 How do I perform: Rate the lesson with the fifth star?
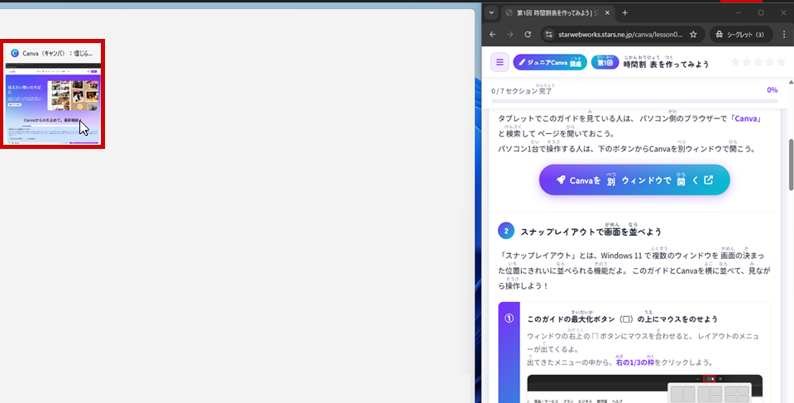tap(780, 62)
